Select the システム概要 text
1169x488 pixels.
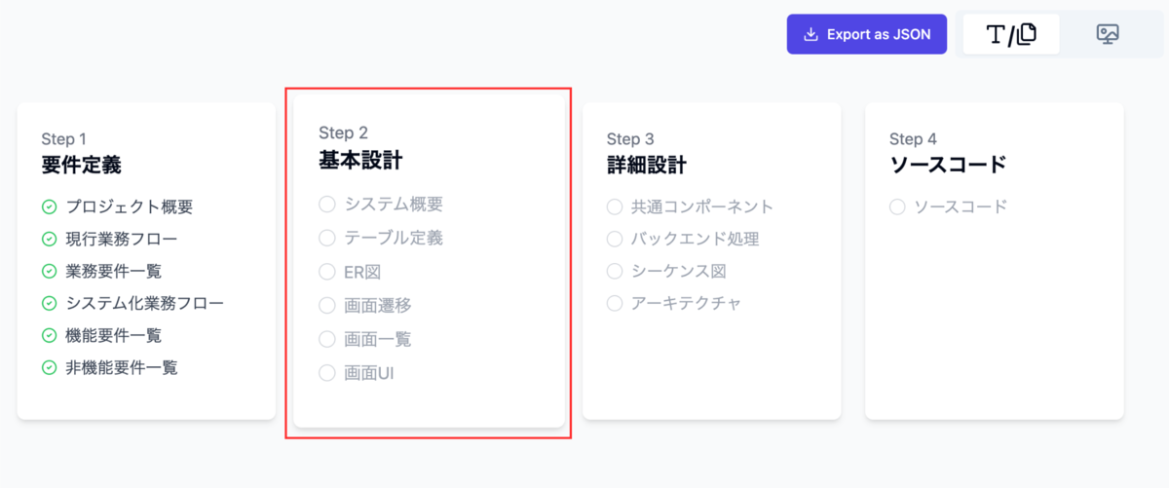pyautogui.click(x=395, y=204)
